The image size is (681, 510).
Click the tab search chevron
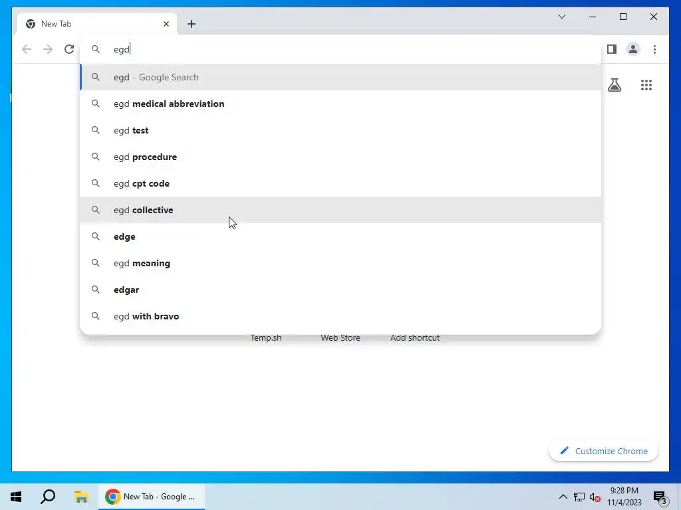pos(561,17)
